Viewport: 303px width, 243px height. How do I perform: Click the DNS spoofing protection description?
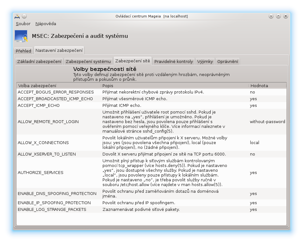161,194
